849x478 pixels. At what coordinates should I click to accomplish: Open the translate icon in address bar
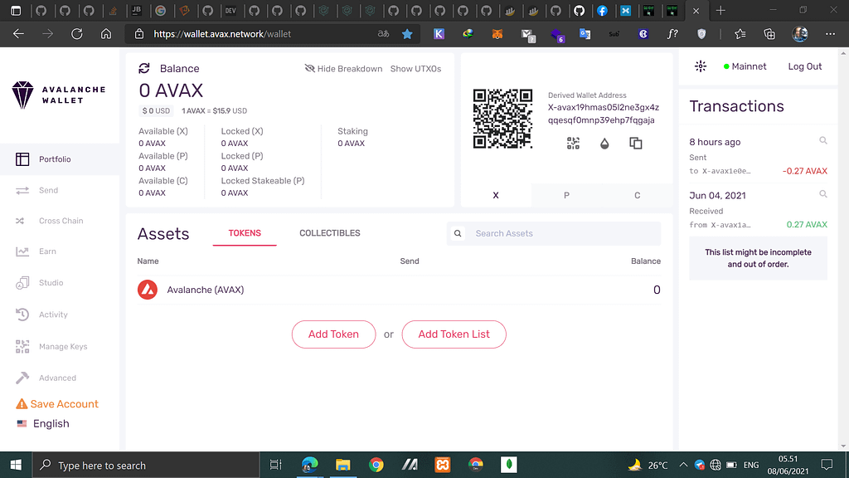pyautogui.click(x=383, y=33)
